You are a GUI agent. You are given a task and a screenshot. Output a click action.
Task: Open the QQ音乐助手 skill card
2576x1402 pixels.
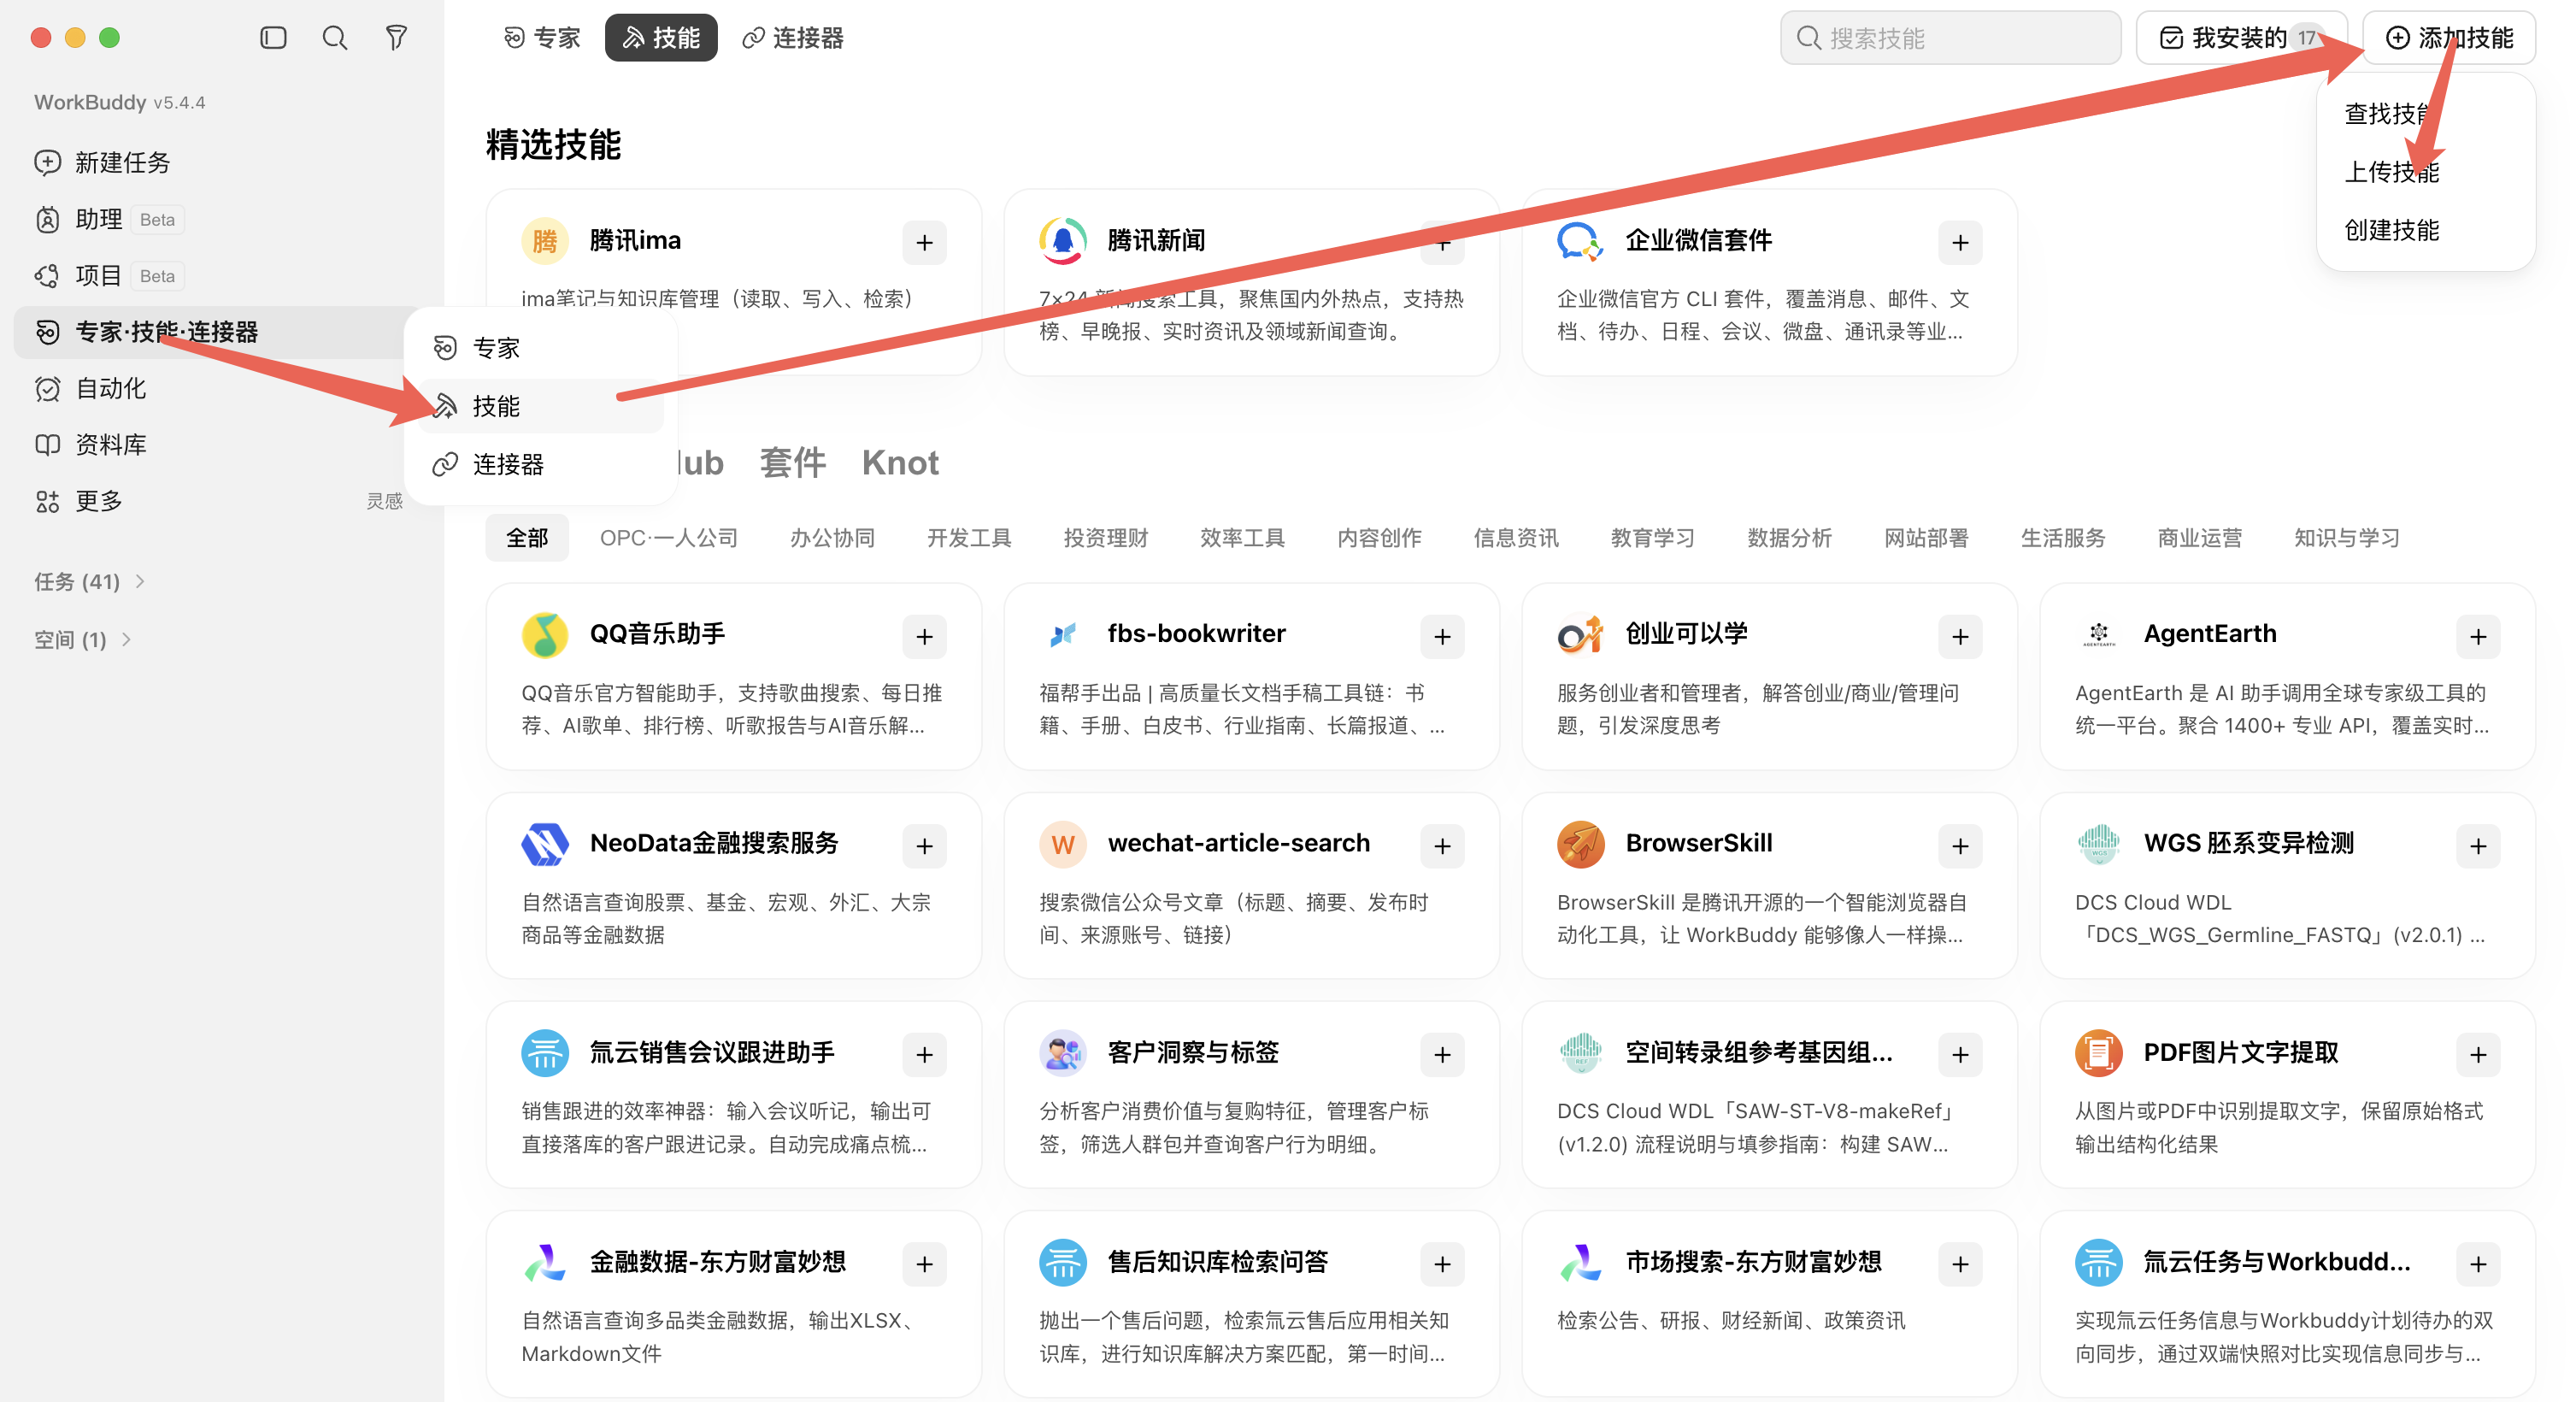(x=733, y=676)
